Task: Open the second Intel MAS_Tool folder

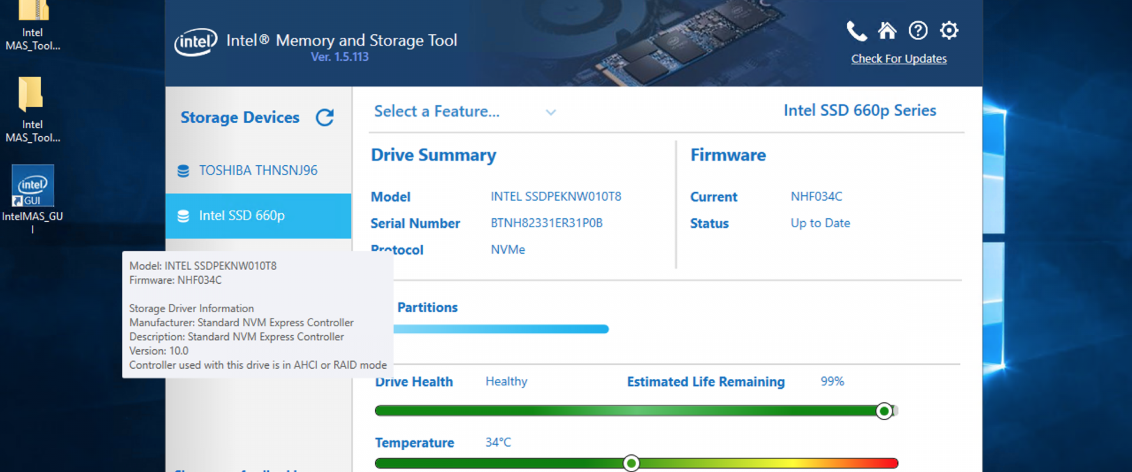Action: point(32,110)
